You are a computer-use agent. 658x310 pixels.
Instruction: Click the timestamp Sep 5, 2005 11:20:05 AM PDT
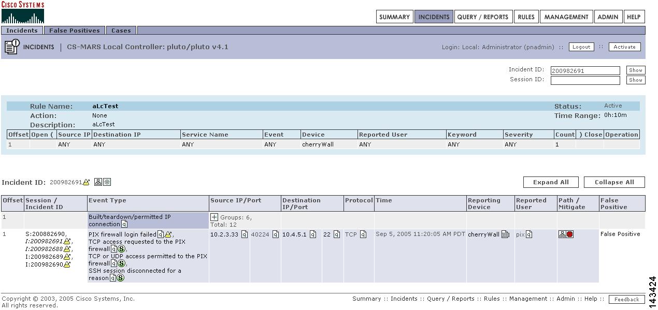(420, 234)
